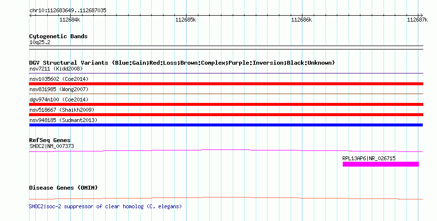The height and width of the screenshot is (221, 437).
Task: Click the red loss bar under nsv1035602
Action: tap(226, 84)
